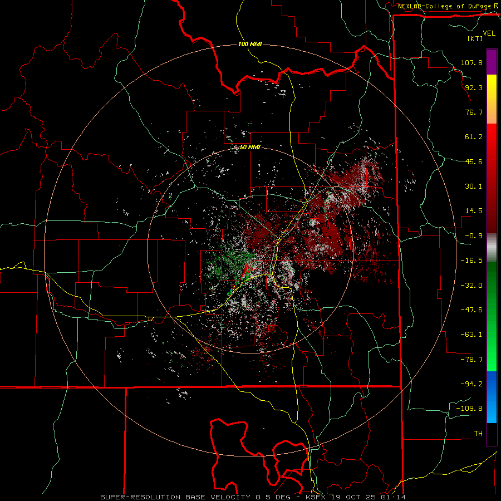Viewport: 501px width, 501px height.
Task: Click the VEL legend title
Action: [x=489, y=33]
